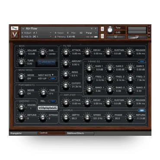Image resolution: width=160 pixels, height=160 pixels.
Task: Click the output volume slider in header
Action: (x=137, y=37)
